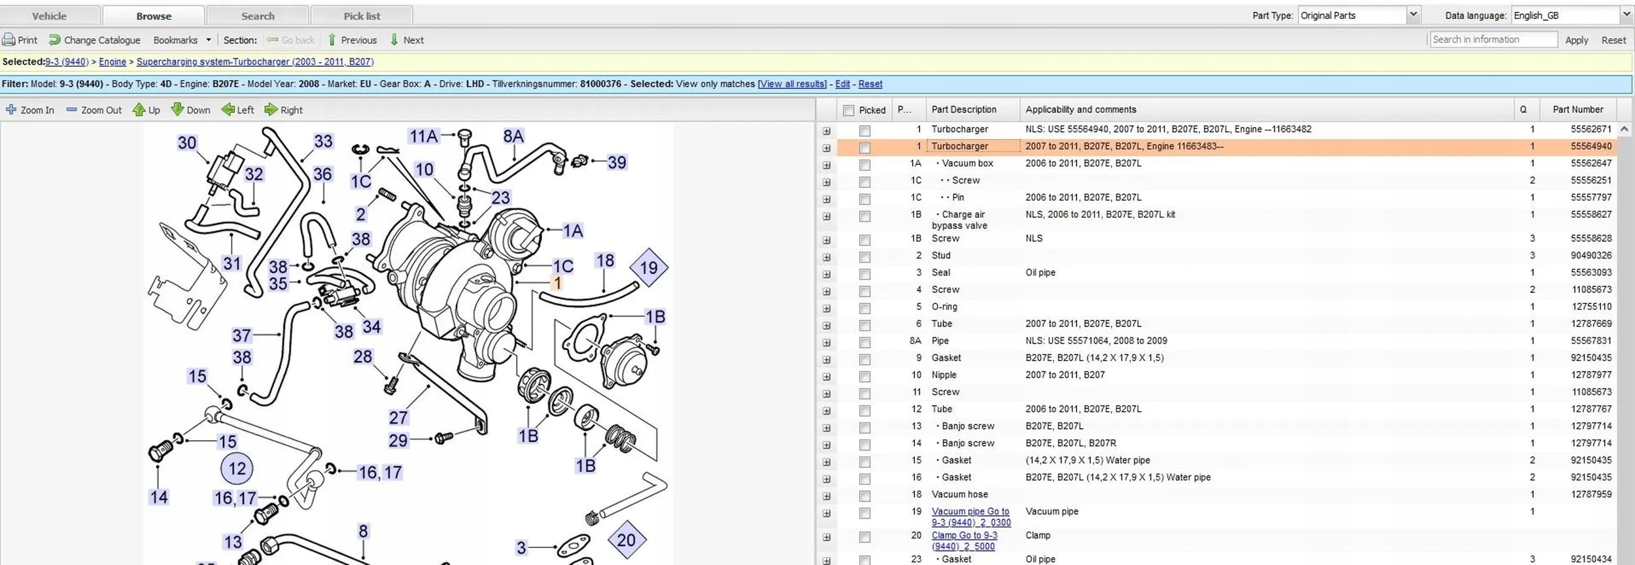1635x565 pixels.
Task: Go to Previous section arrow
Action: (332, 40)
